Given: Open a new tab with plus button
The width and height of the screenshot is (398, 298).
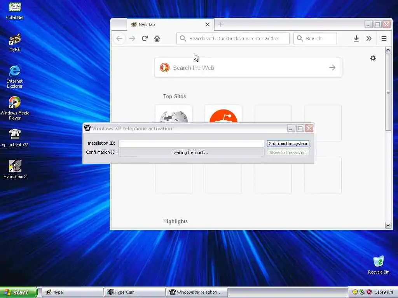Looking at the screenshot, I should [x=221, y=24].
